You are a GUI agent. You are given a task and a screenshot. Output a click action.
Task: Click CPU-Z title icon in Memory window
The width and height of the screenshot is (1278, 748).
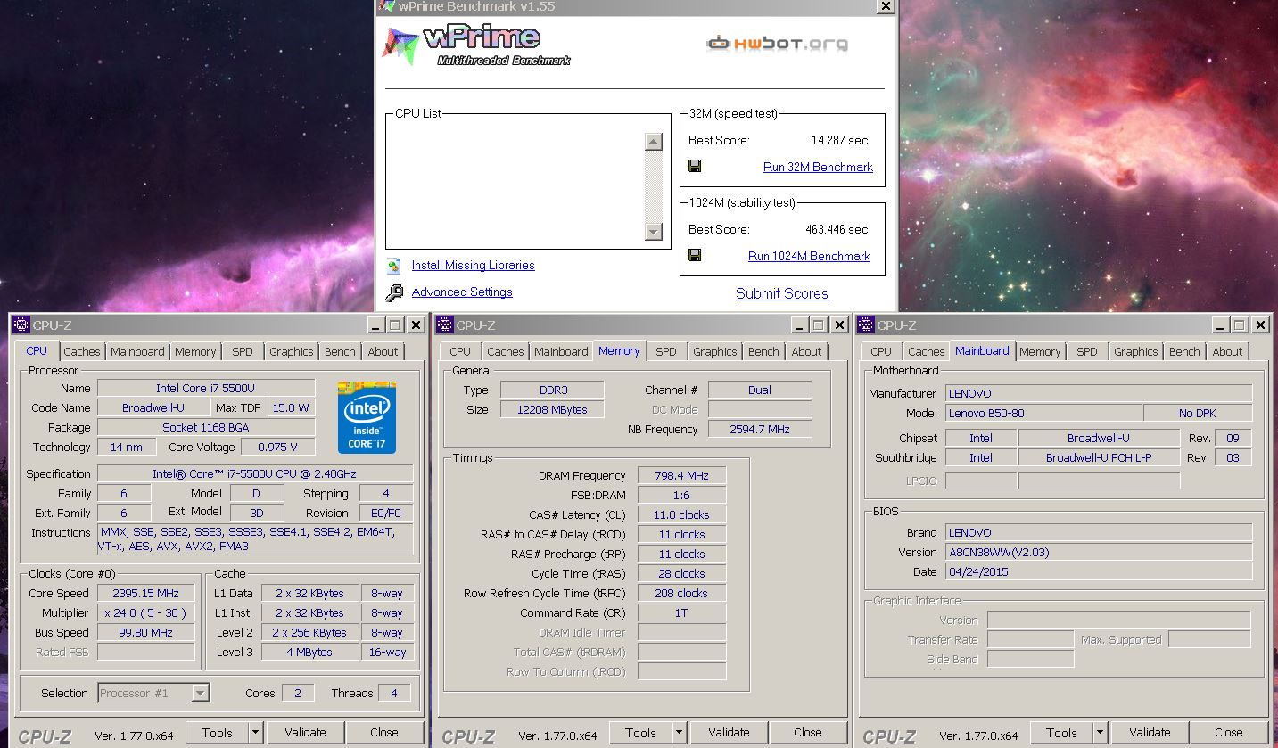pos(444,325)
